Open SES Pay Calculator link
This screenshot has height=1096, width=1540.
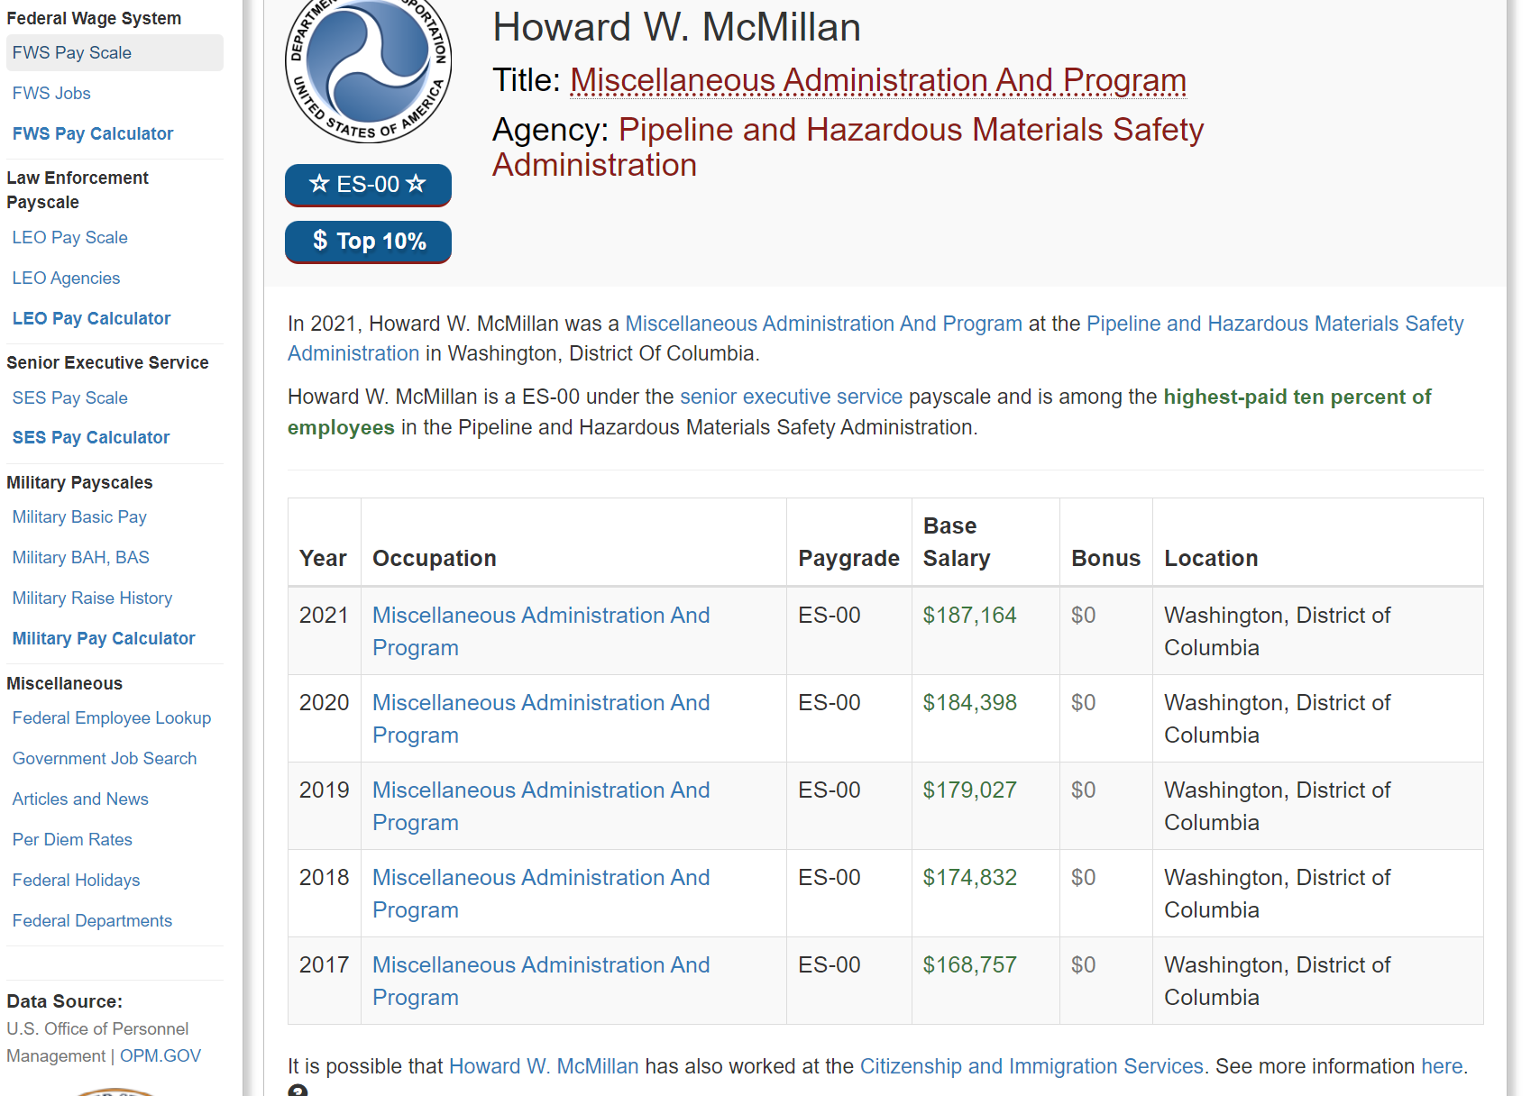pos(91,437)
